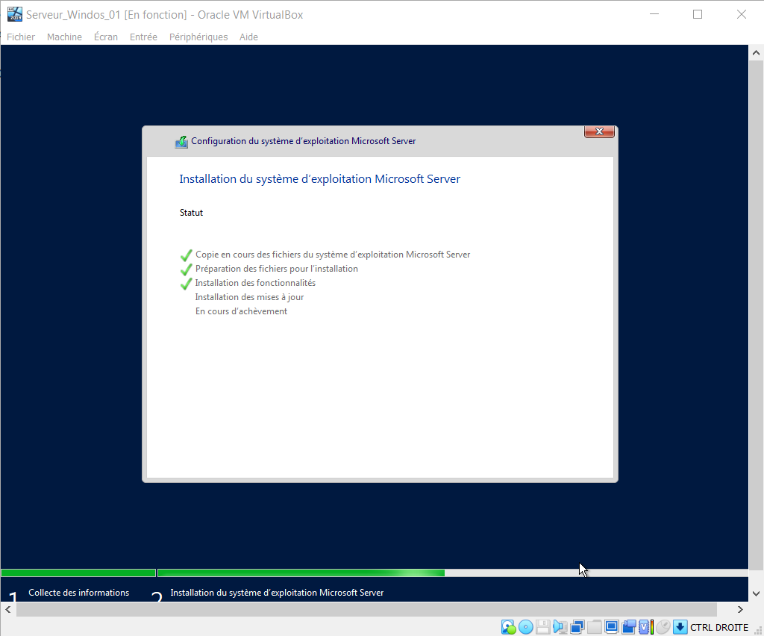The width and height of the screenshot is (764, 636).
Task: Click the optical disc drive status icon
Action: pos(525,627)
